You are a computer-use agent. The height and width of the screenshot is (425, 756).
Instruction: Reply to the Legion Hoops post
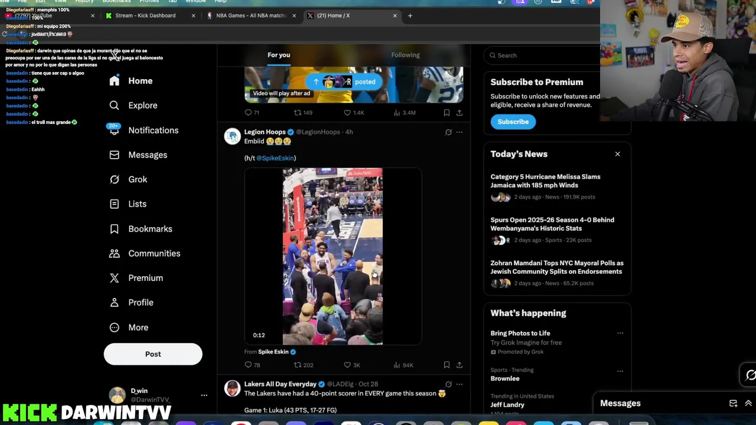click(248, 365)
